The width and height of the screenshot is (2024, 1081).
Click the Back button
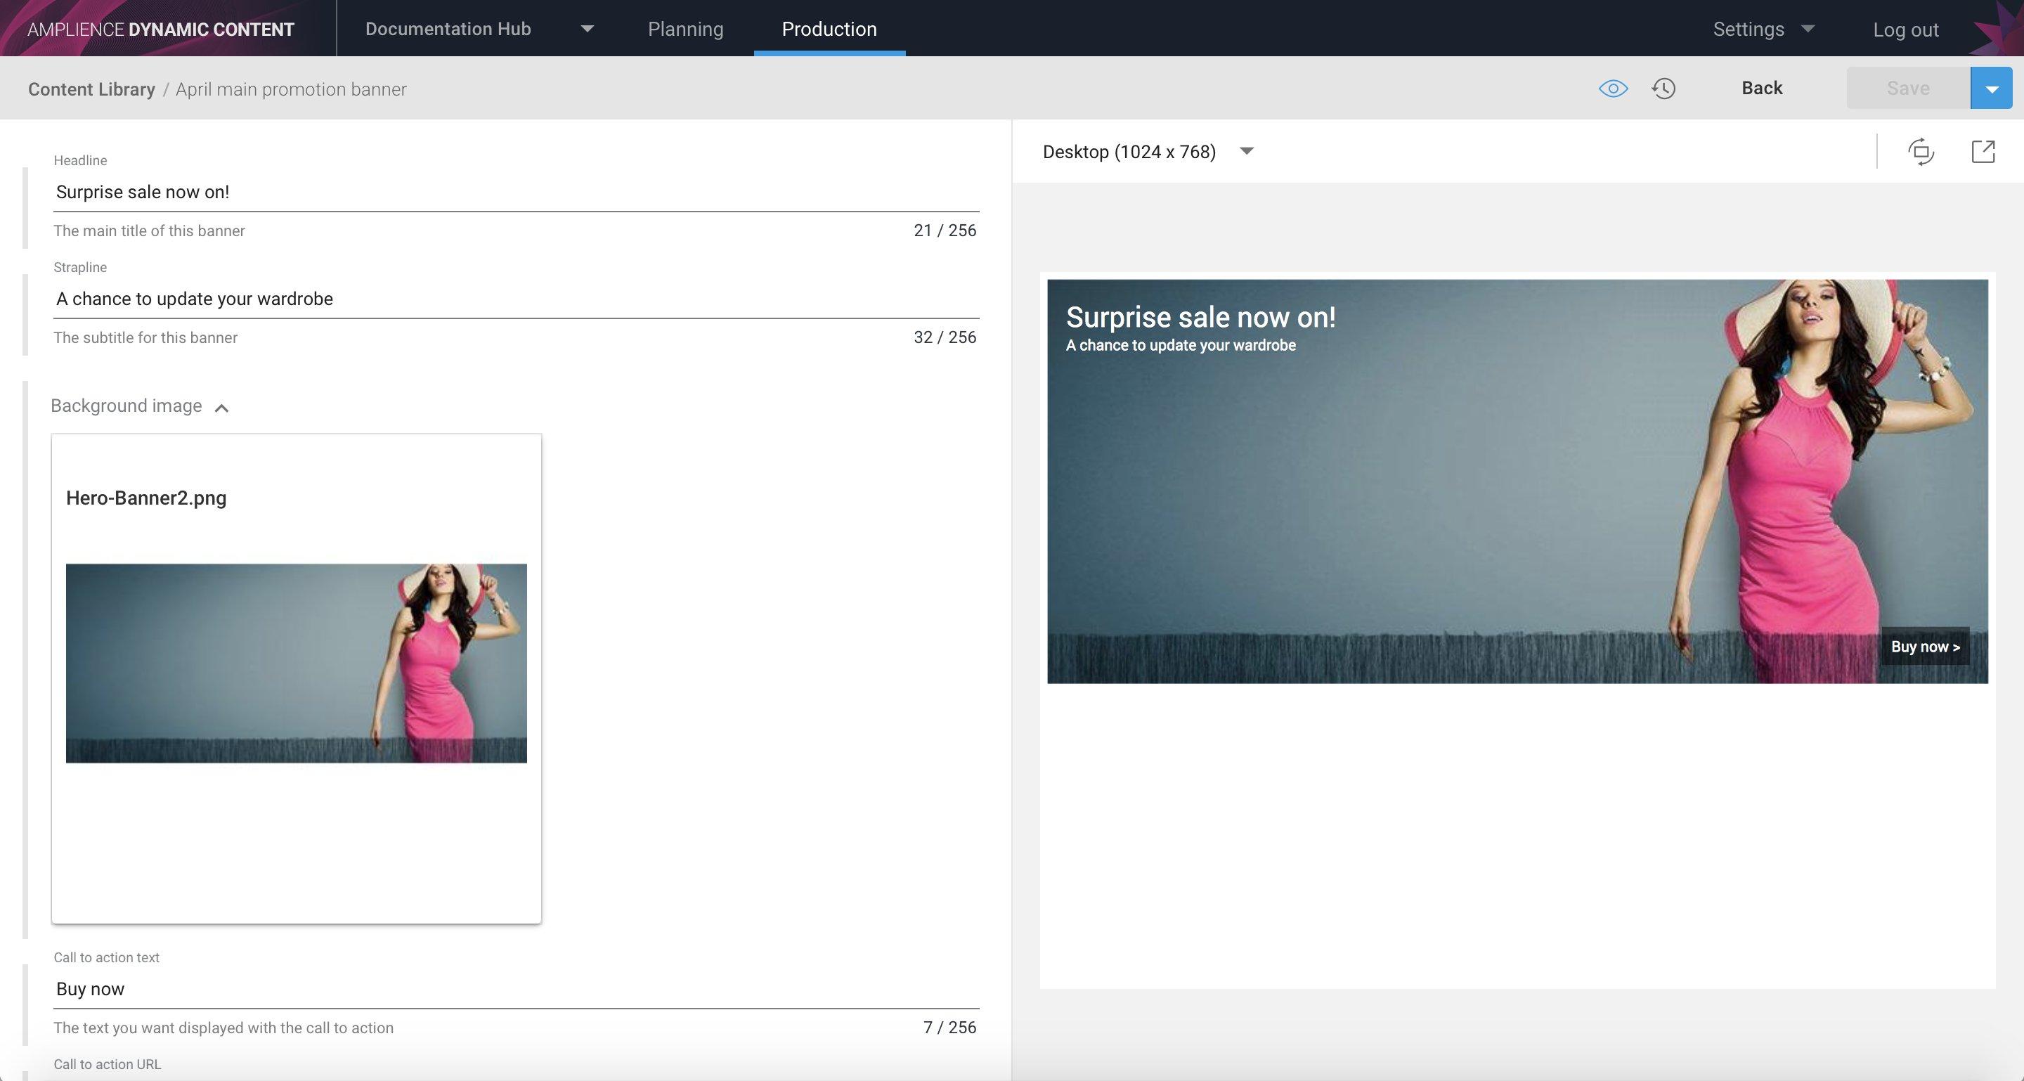(1762, 88)
